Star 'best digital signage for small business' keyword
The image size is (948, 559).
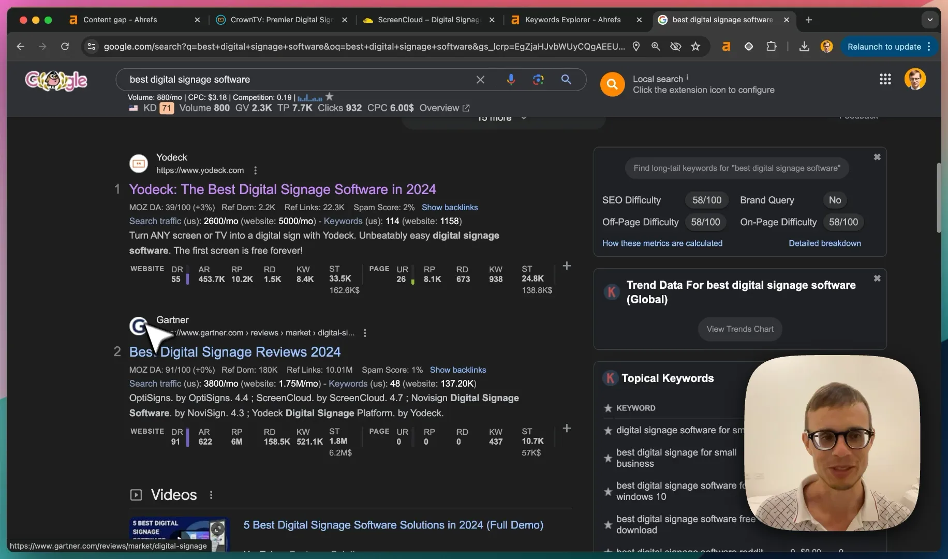click(x=608, y=458)
